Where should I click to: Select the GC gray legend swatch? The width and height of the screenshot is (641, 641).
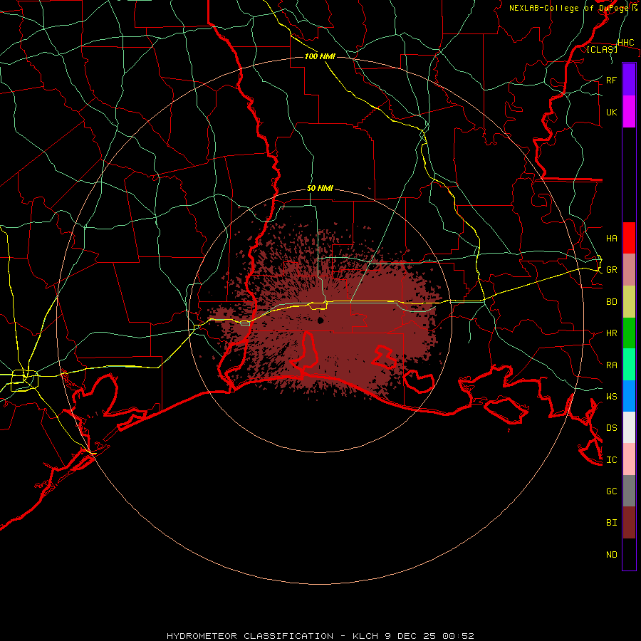click(x=629, y=491)
